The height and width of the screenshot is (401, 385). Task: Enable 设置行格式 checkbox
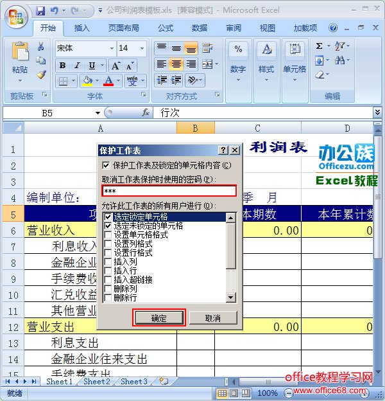(108, 253)
